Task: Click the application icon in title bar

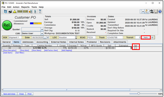Action: [x=3, y=3]
